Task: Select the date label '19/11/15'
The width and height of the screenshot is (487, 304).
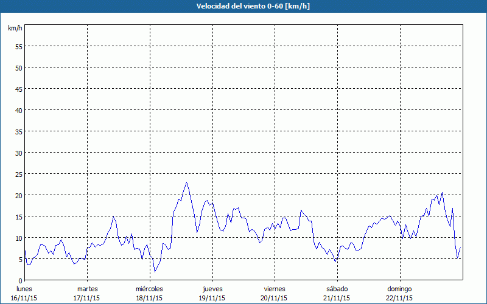Action: [x=212, y=298]
